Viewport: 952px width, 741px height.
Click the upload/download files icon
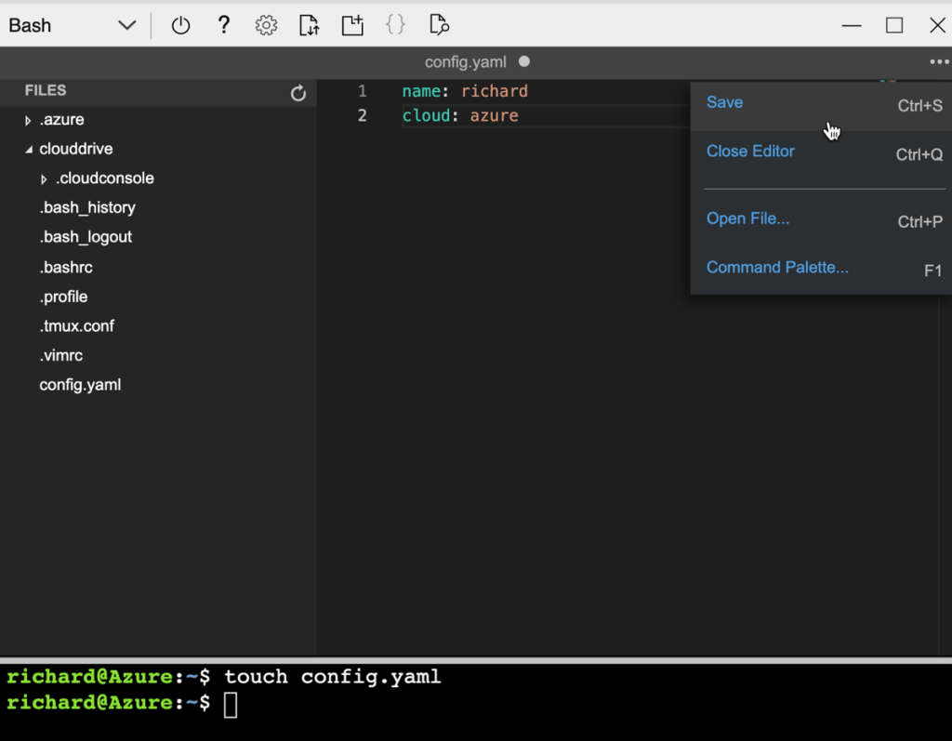(309, 26)
